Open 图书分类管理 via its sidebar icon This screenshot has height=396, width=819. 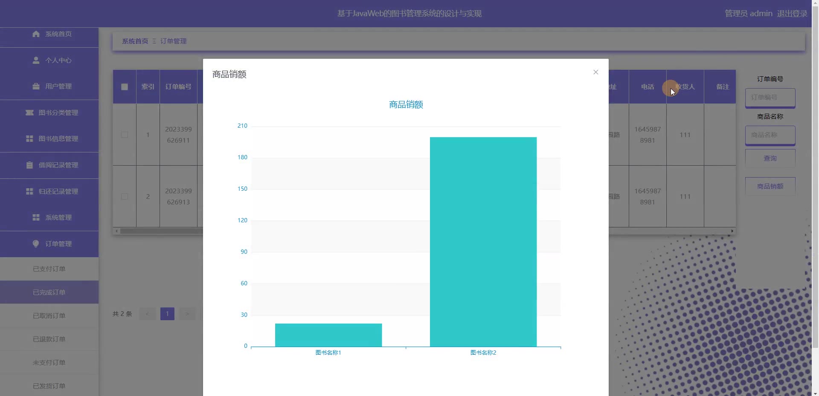pos(29,113)
